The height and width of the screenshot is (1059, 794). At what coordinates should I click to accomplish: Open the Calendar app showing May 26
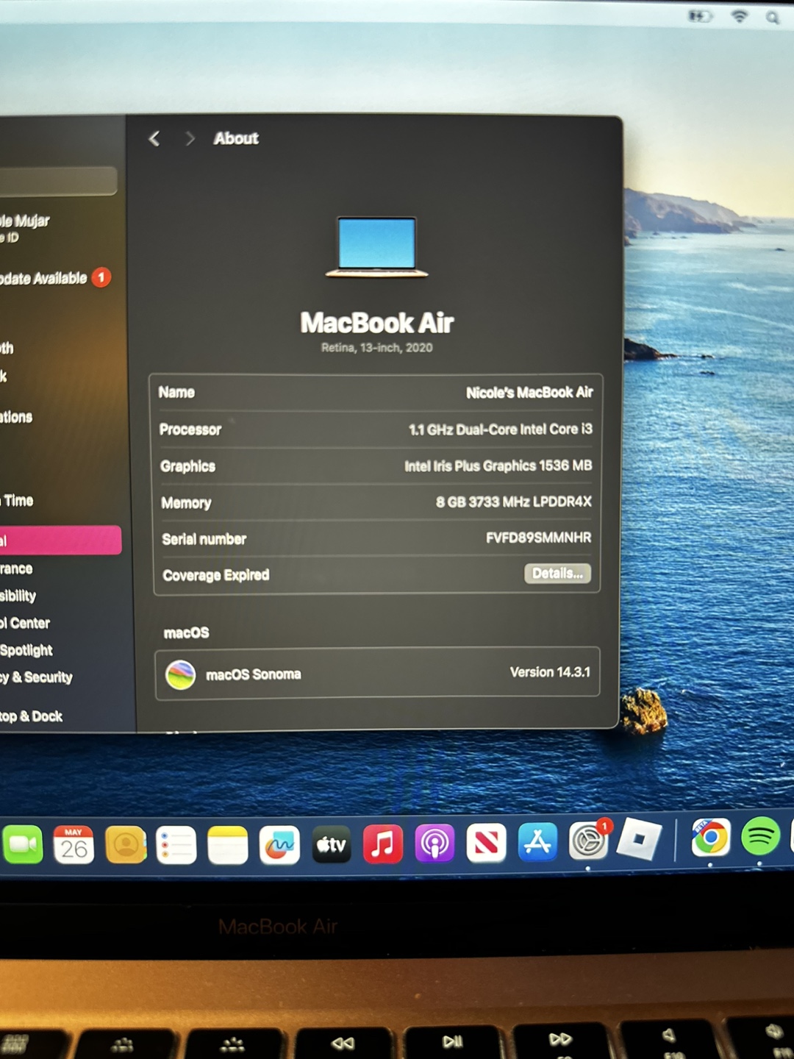pos(74,845)
